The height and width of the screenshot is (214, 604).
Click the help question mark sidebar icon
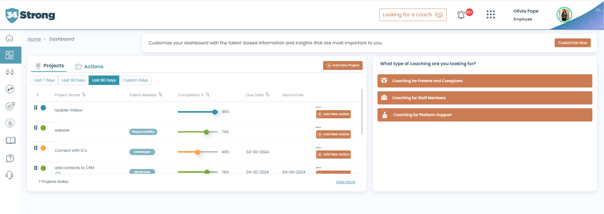pos(10,158)
